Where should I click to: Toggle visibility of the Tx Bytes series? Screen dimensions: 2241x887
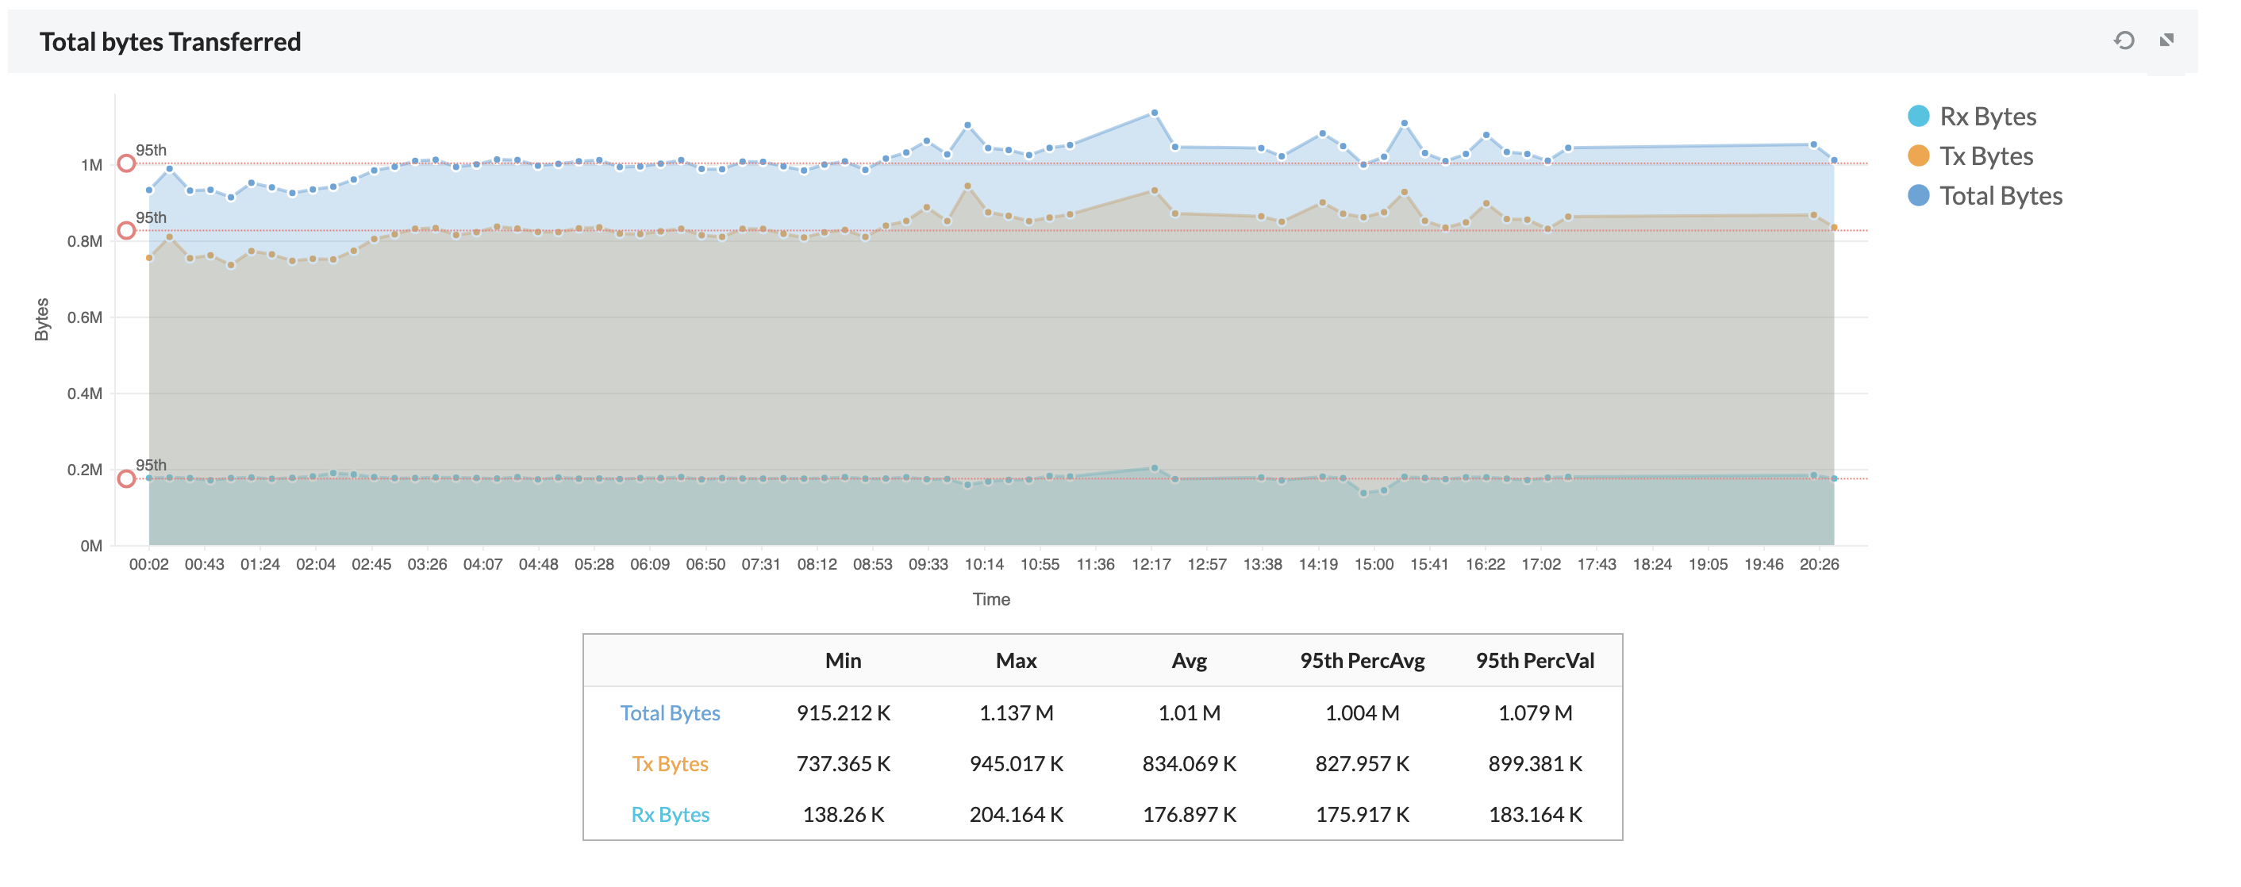[x=1988, y=156]
